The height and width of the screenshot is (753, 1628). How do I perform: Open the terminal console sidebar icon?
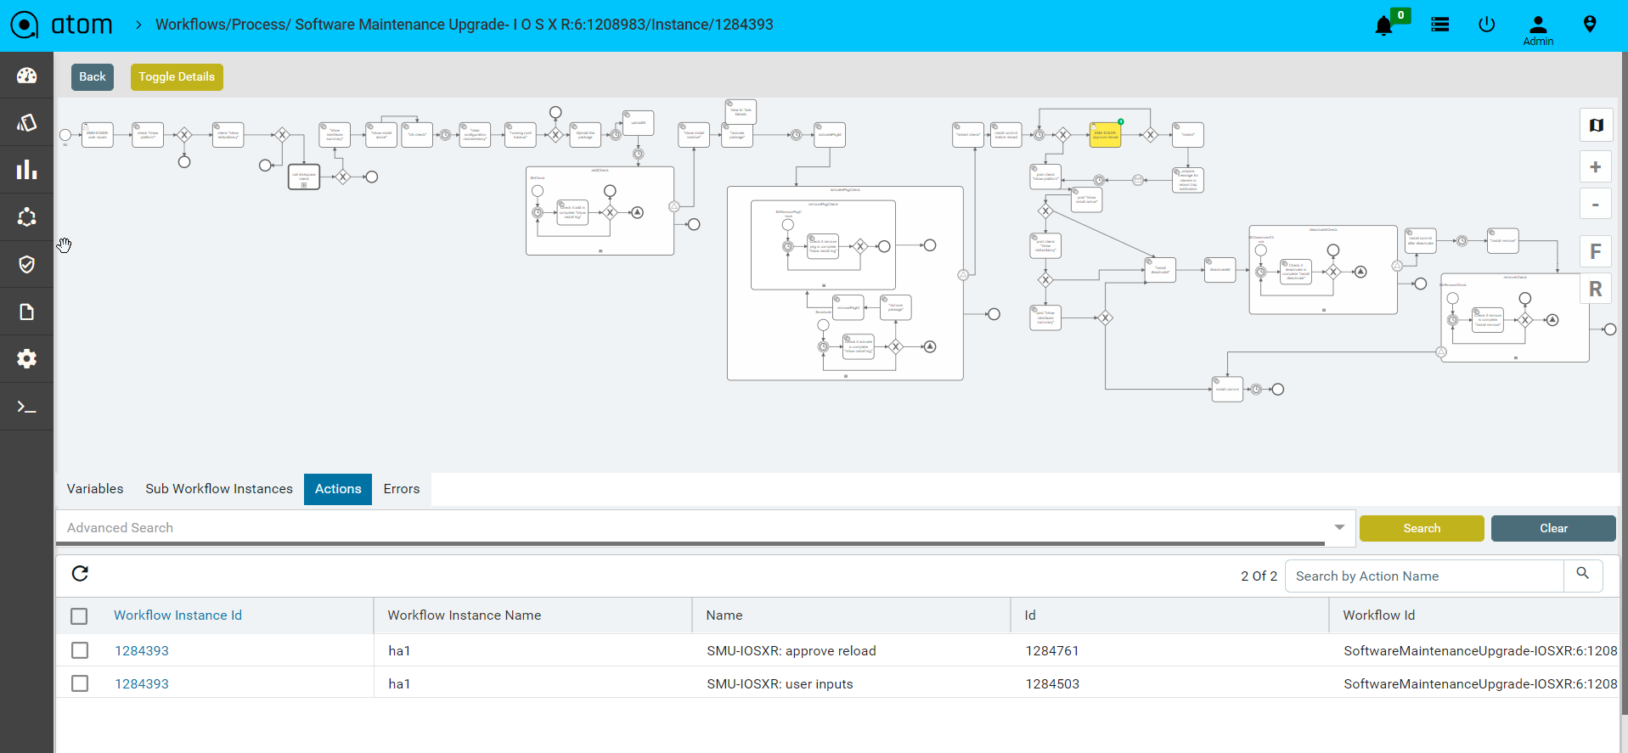(26, 407)
